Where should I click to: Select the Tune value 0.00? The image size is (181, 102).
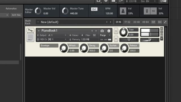coord(133,35)
